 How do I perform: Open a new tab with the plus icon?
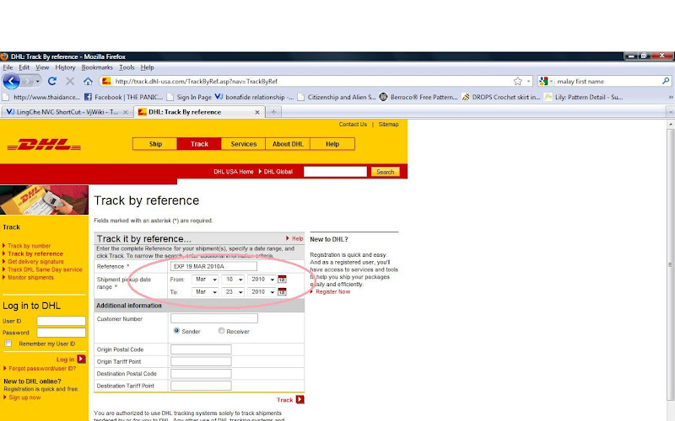click(x=274, y=112)
